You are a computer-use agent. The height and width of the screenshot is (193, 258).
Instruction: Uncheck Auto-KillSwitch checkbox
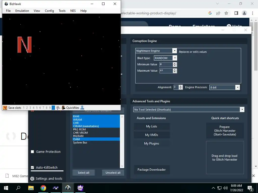pyautogui.click(x=33, y=167)
